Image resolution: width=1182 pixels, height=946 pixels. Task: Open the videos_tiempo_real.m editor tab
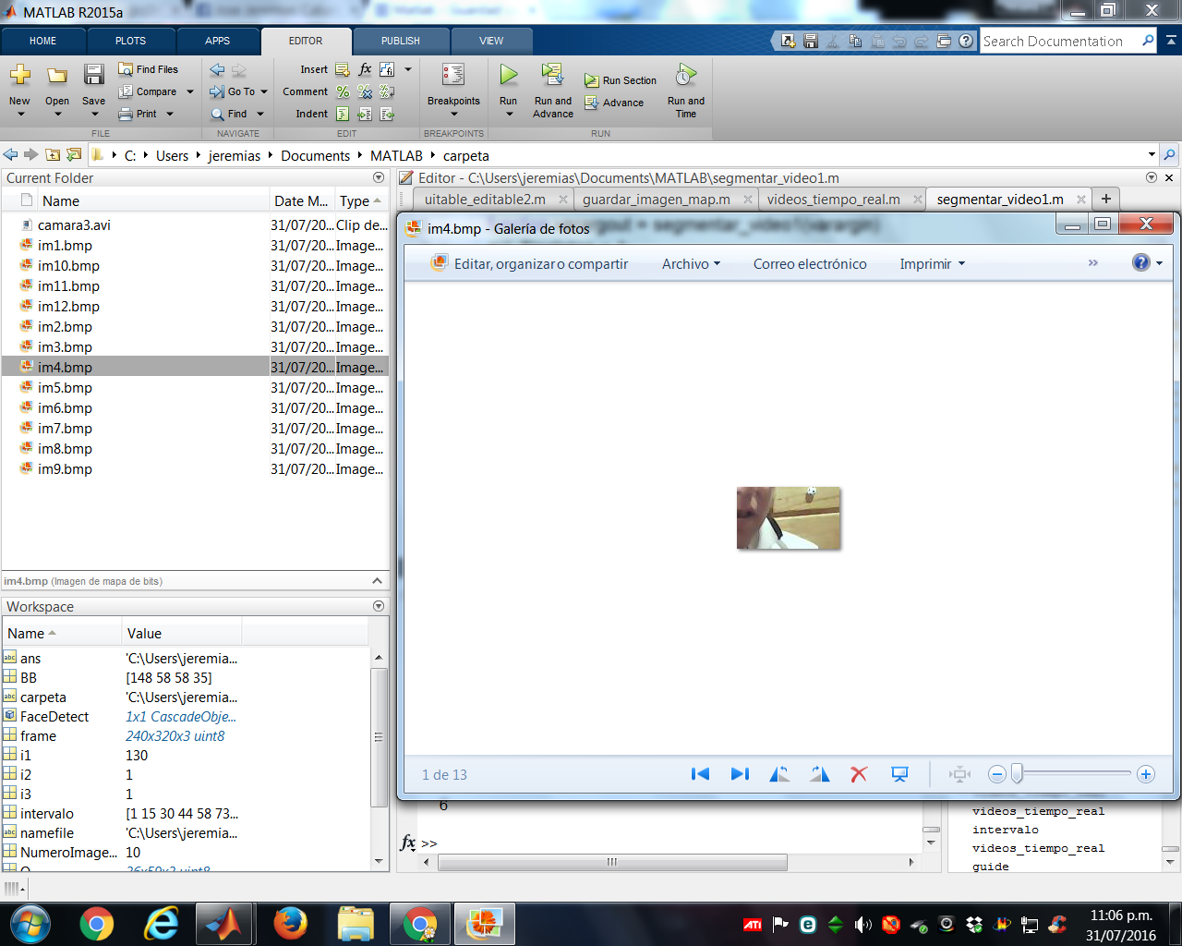coord(833,200)
